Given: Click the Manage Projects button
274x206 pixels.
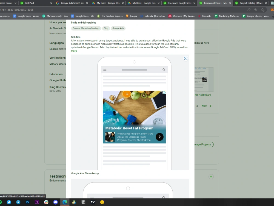Looking at the screenshot, I should tap(204, 144).
